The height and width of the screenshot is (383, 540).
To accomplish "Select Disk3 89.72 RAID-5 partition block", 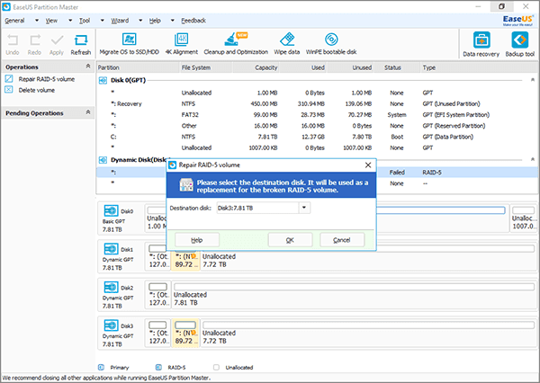I will coord(186,334).
